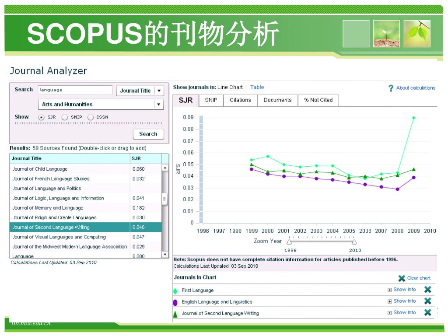The image size is (448, 336).
Task: Select Journal of Visual Languages and Computing
Action: click(85, 237)
